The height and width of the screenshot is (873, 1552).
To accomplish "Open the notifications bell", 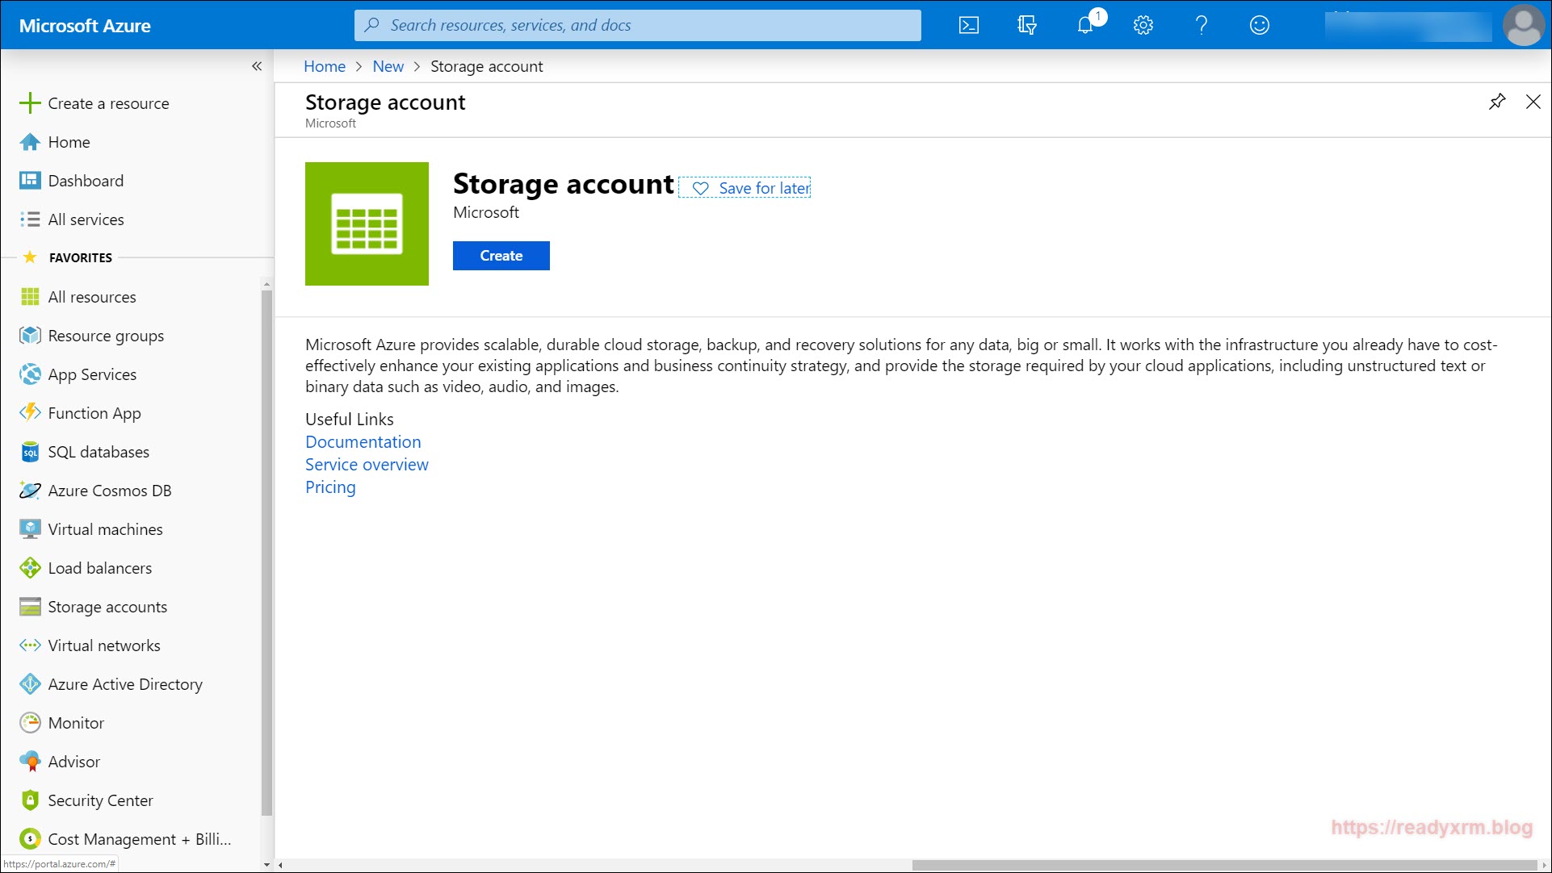I will click(1085, 25).
